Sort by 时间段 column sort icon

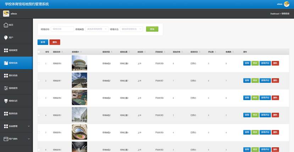point(145,52)
